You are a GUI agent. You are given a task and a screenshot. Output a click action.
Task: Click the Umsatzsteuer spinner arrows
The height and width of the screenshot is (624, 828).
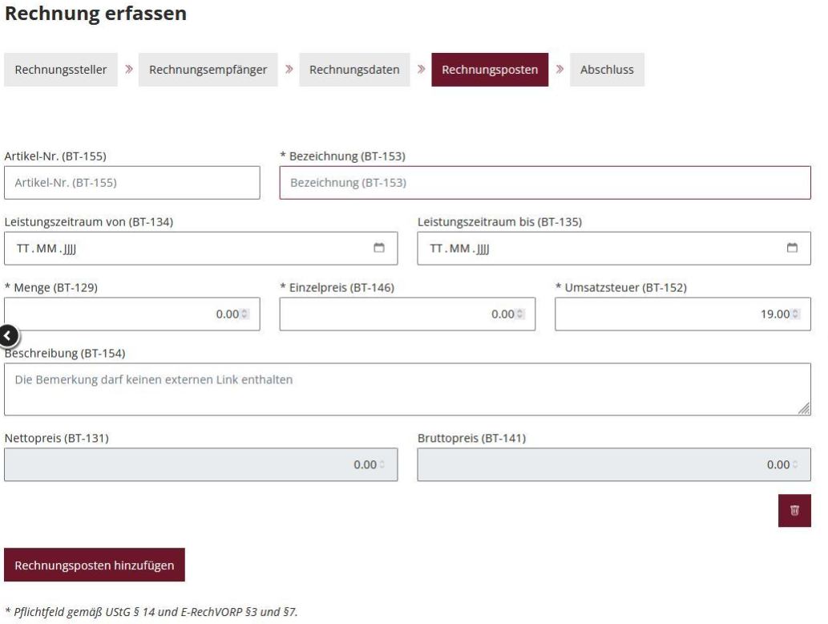(x=796, y=314)
